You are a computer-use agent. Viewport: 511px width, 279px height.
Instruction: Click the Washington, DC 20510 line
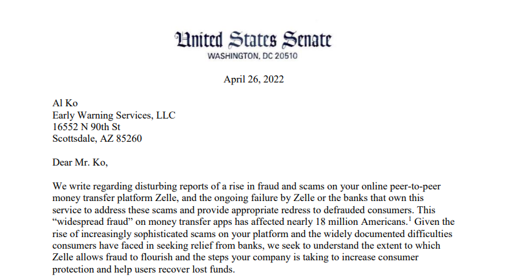point(253,56)
